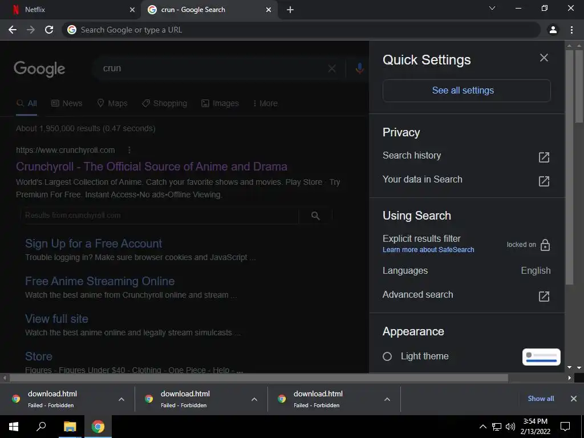584x438 pixels.
Task: Click the horizontal page scrollbar
Action: coord(259,378)
